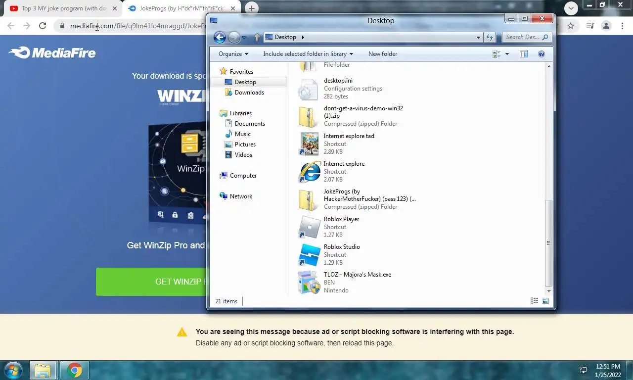Screen dimensions: 633x380
Task: Open the address bar history dropdown in Explorer
Action: click(478, 37)
